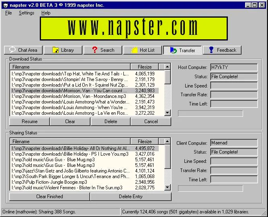Switch to the Search tab
268x217 pixels.
point(103,50)
